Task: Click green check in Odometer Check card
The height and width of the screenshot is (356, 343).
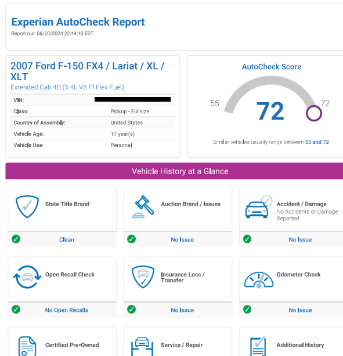Action: pyautogui.click(x=247, y=310)
